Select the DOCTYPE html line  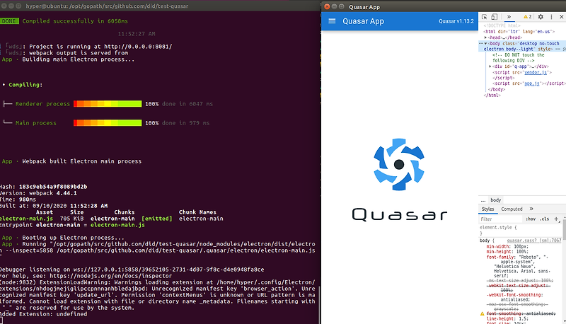pos(502,25)
